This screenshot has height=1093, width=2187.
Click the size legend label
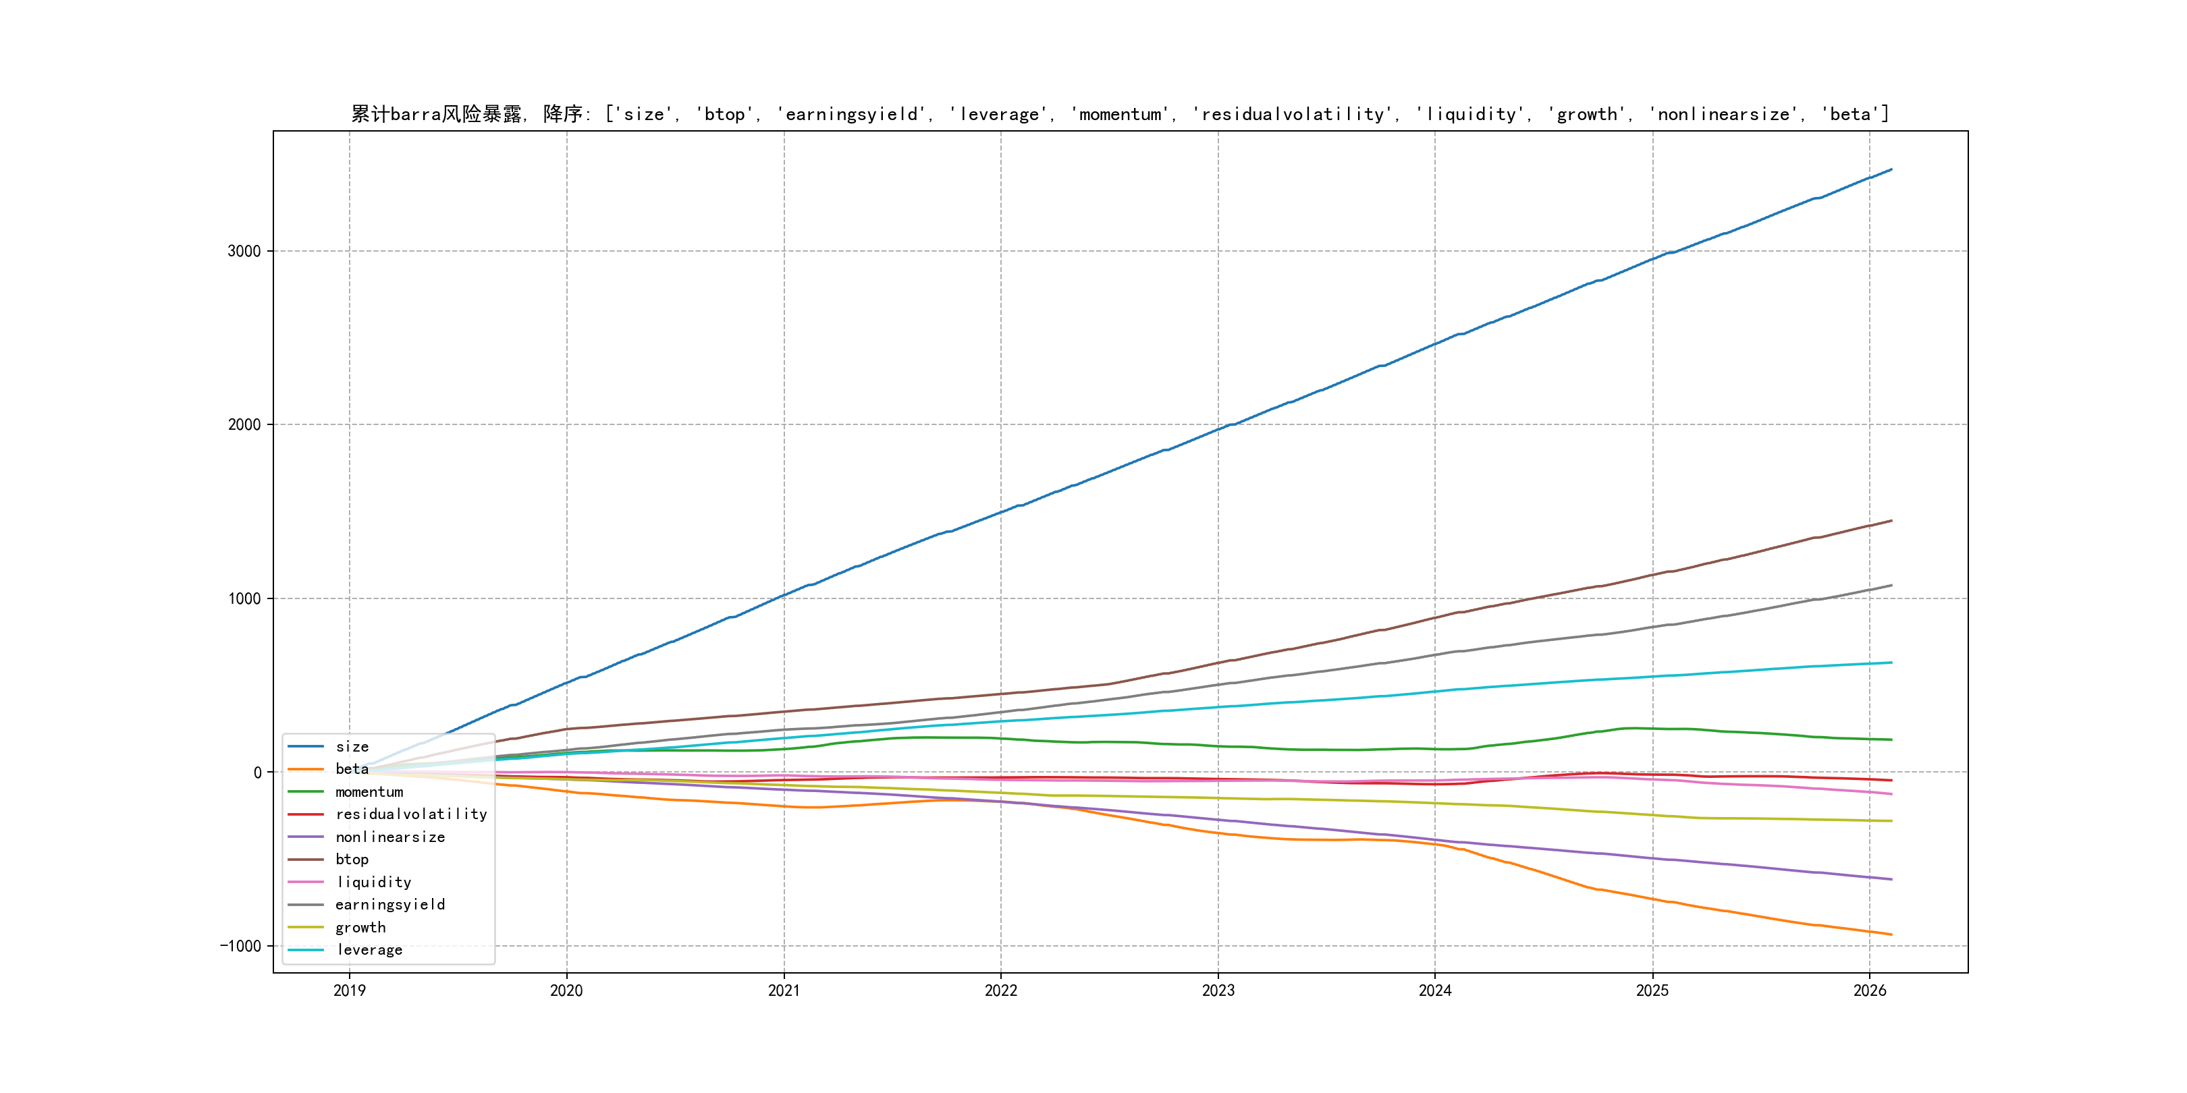coord(352,747)
